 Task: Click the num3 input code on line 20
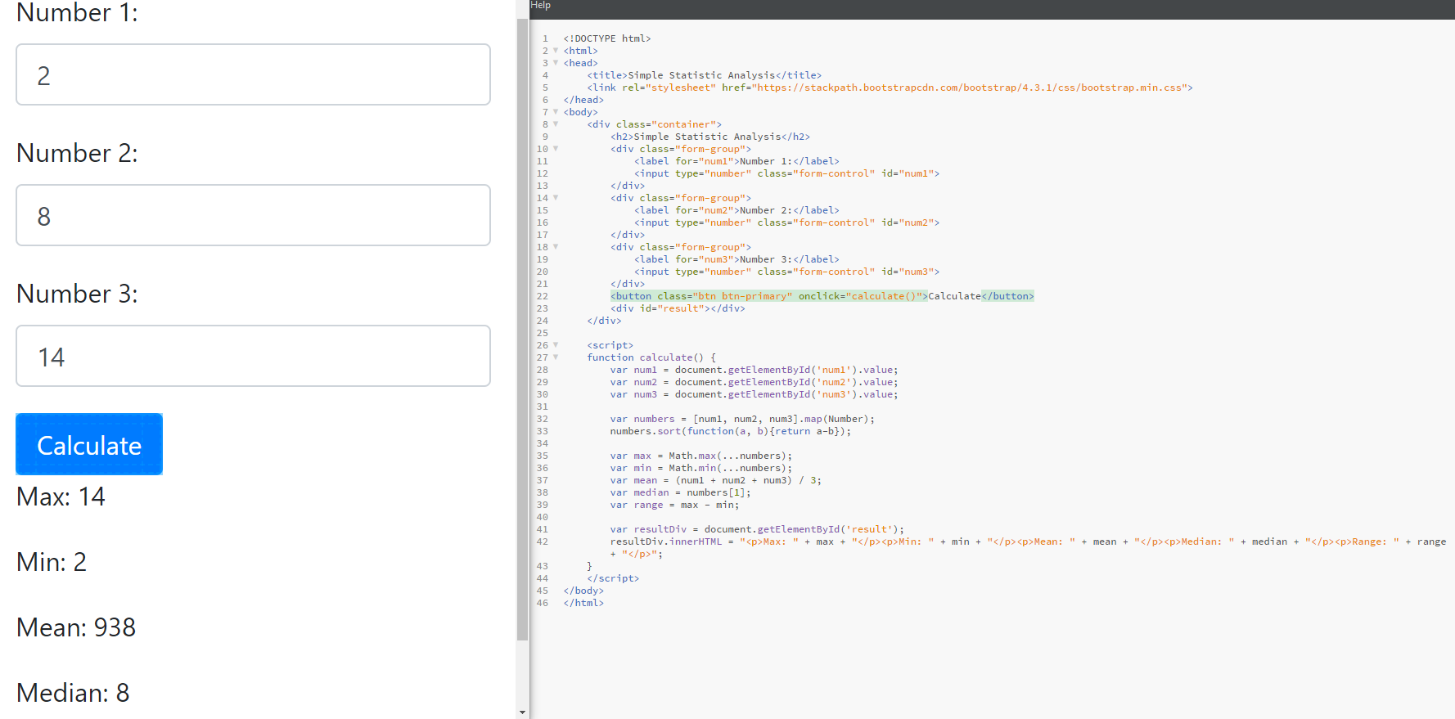(786, 272)
